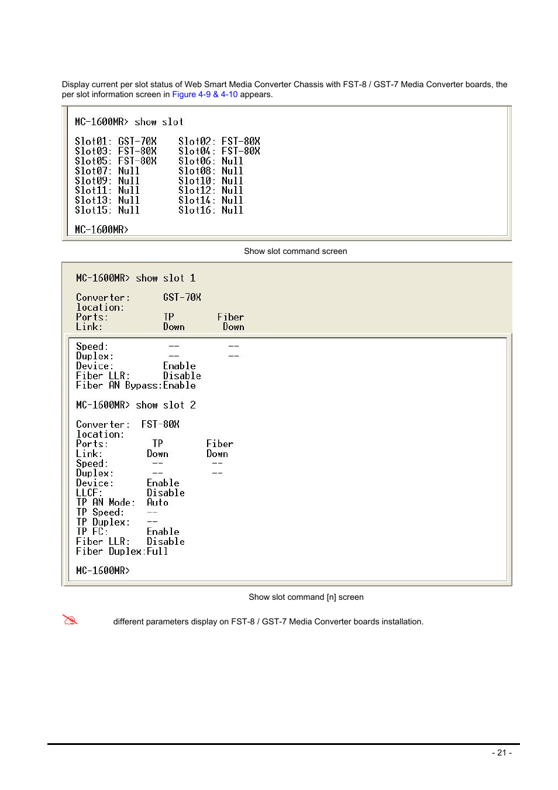The height and width of the screenshot is (790, 558).
Task: Click the 'TP FC:' Enable line
Action: click(x=128, y=531)
